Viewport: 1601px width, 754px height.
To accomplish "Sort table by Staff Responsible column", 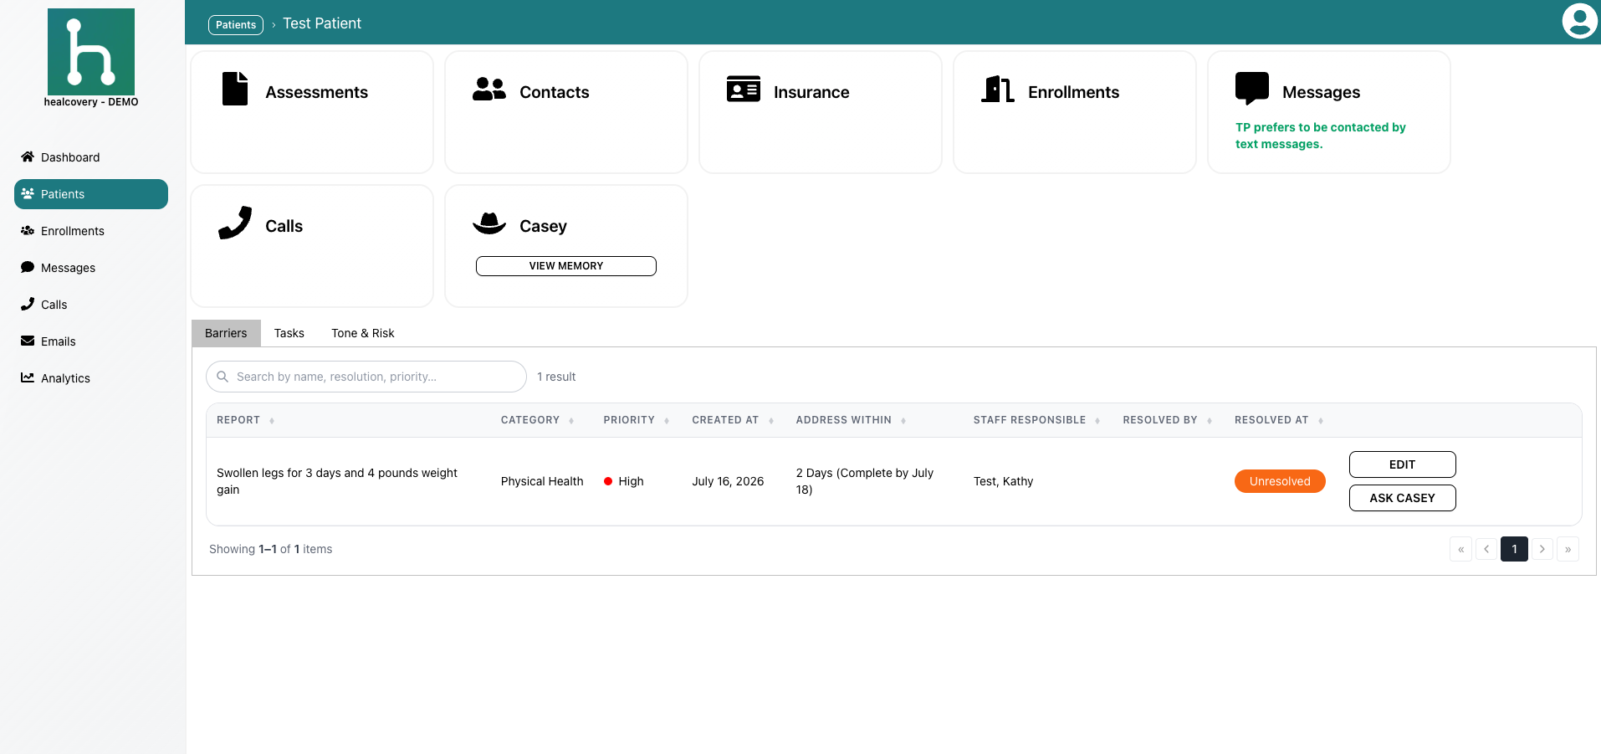I will [1036, 420].
